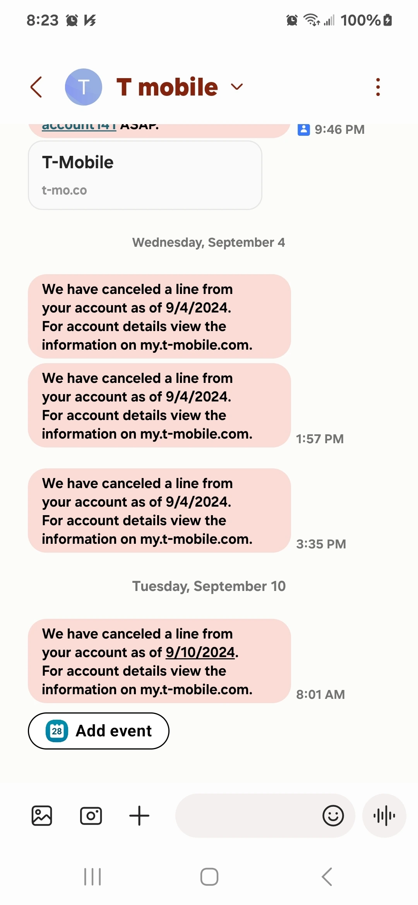Tap the contact card icon beside 9:46 PM
The height and width of the screenshot is (905, 418).
pyautogui.click(x=303, y=130)
